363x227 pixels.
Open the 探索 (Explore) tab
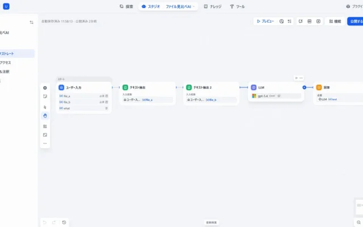[x=126, y=6]
